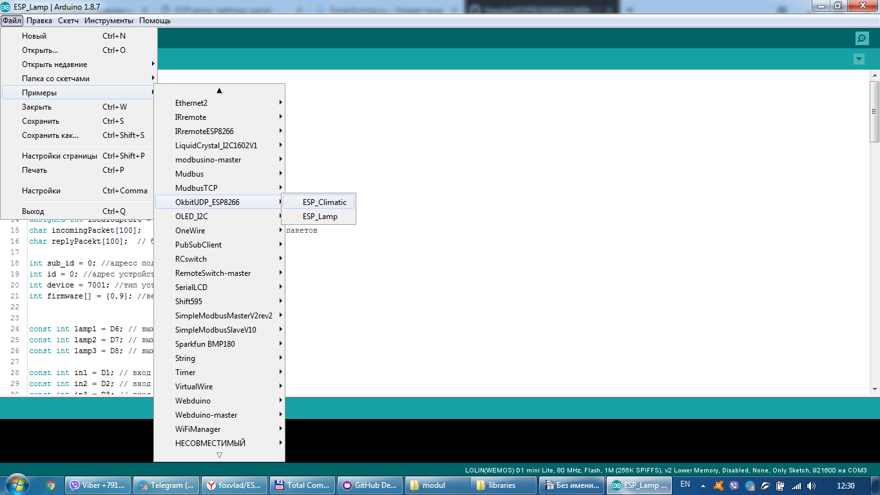The height and width of the screenshot is (495, 880).
Task: Open the GitHub Desktop taskbar window
Action: pyautogui.click(x=370, y=485)
